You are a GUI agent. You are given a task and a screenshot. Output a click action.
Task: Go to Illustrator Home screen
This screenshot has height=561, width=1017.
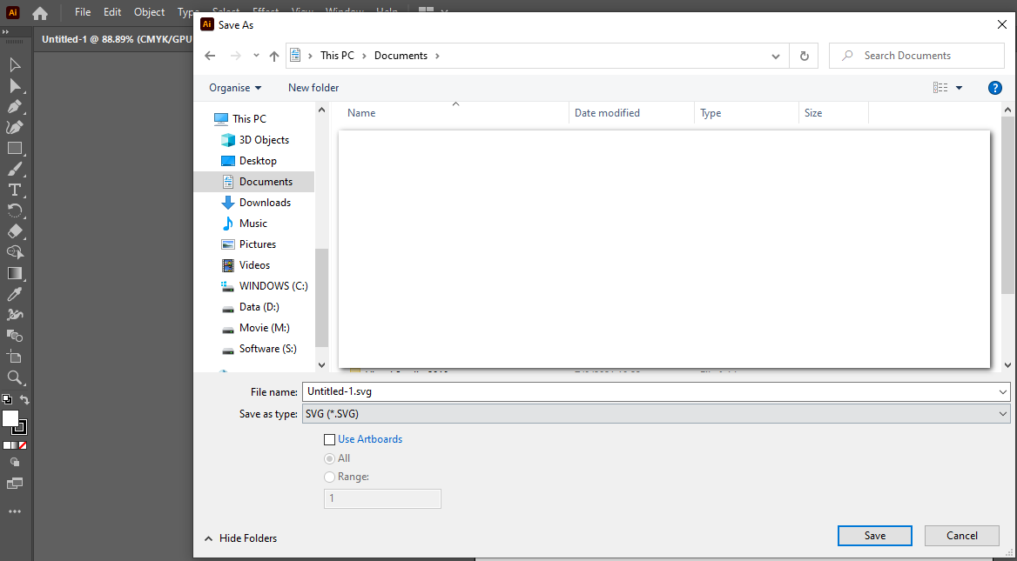pyautogui.click(x=40, y=12)
